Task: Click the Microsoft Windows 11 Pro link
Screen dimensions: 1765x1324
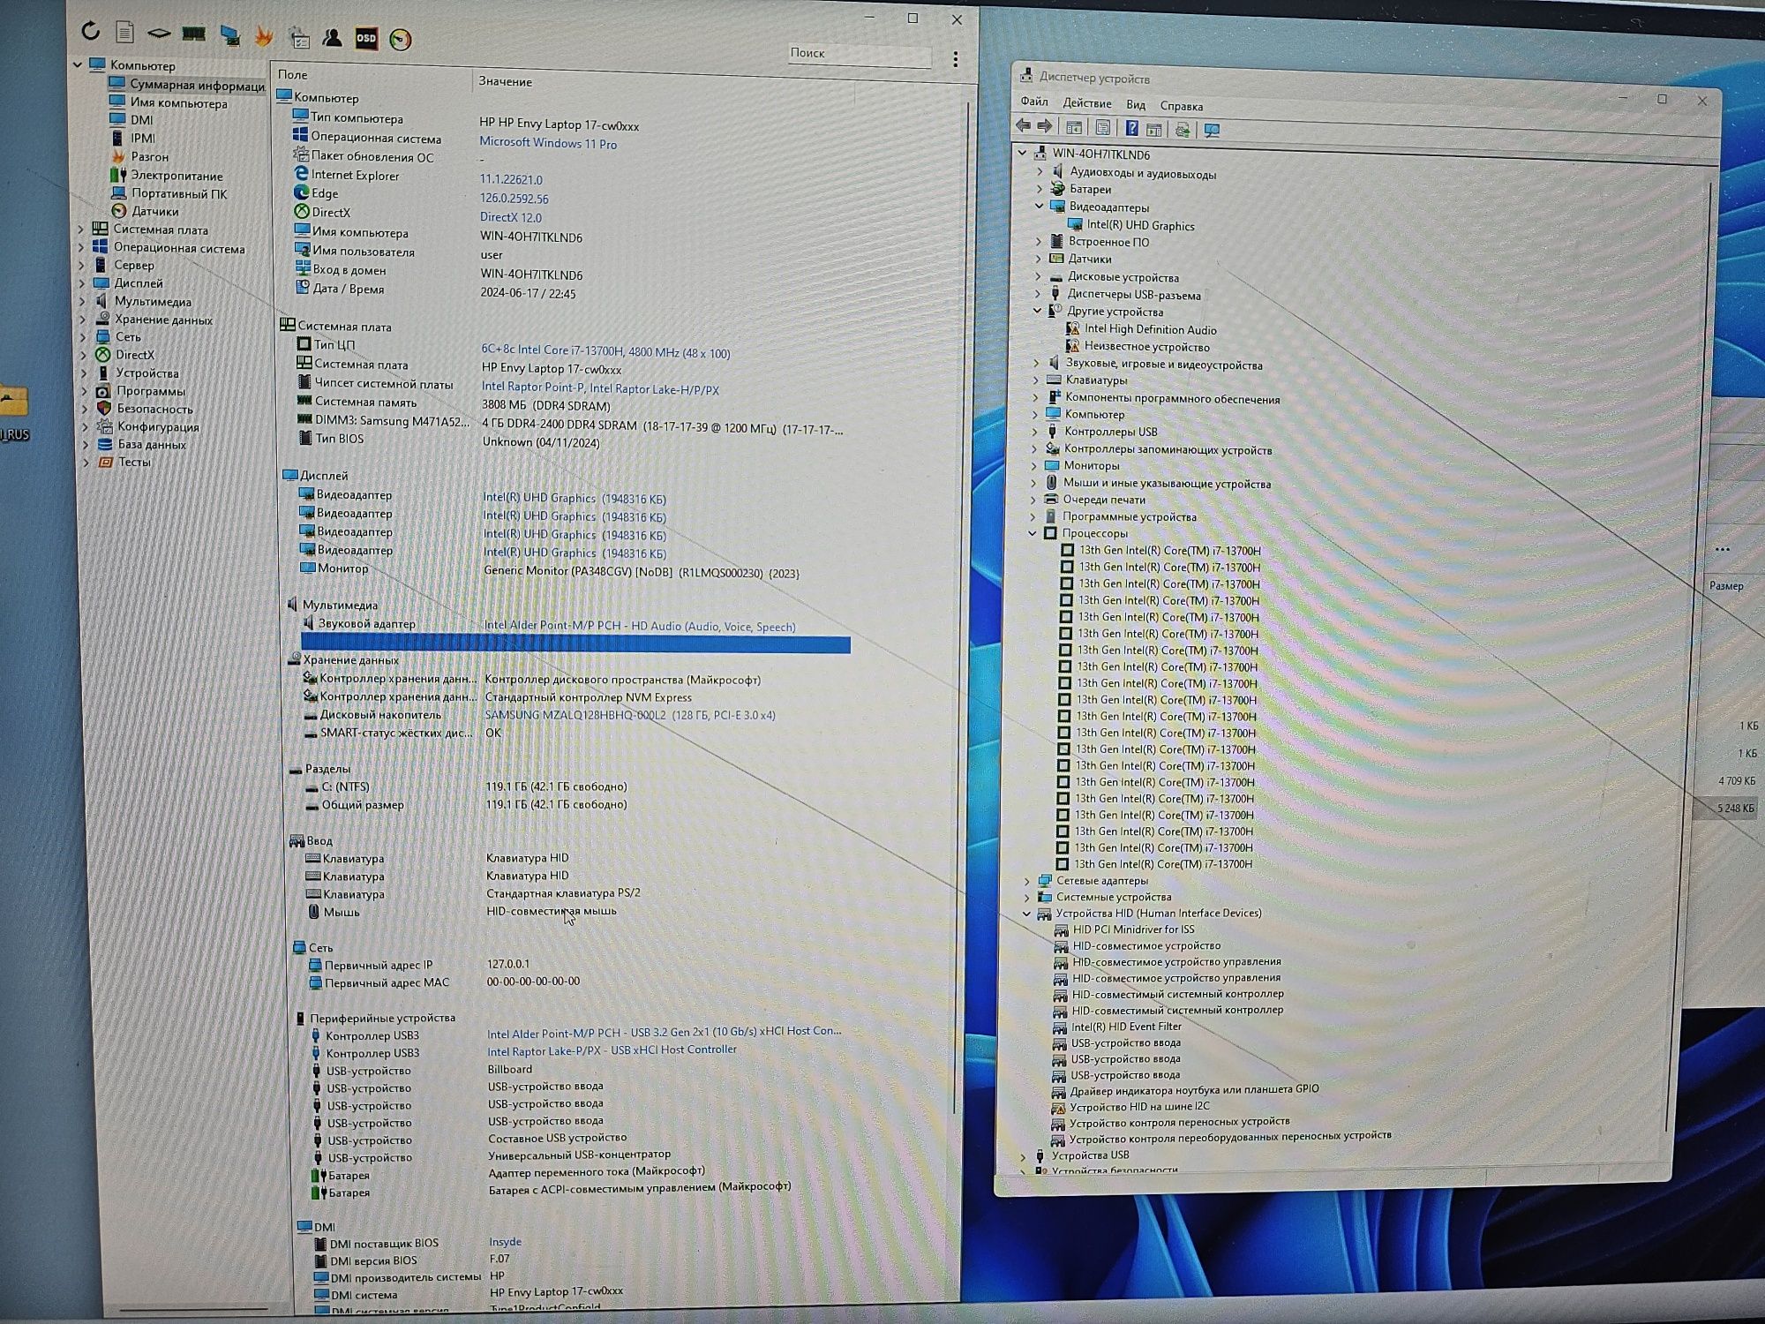Action: [x=548, y=143]
